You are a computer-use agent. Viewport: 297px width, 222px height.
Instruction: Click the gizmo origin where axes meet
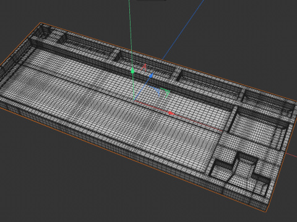pyautogui.click(x=134, y=101)
